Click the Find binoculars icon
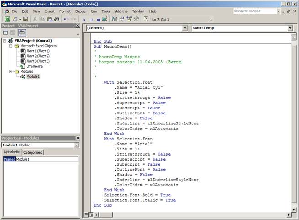The width and height of the screenshot is (299, 220). tap(57, 20)
